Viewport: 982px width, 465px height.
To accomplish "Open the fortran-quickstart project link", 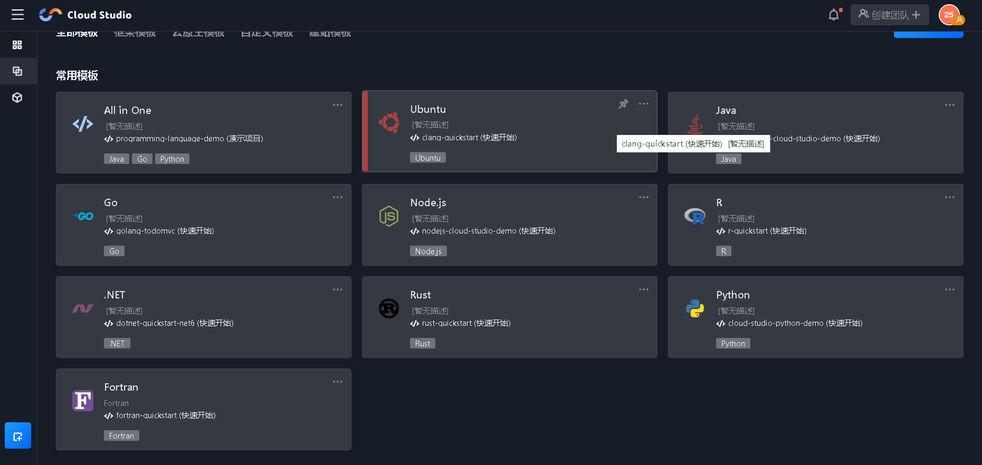I will point(160,415).
